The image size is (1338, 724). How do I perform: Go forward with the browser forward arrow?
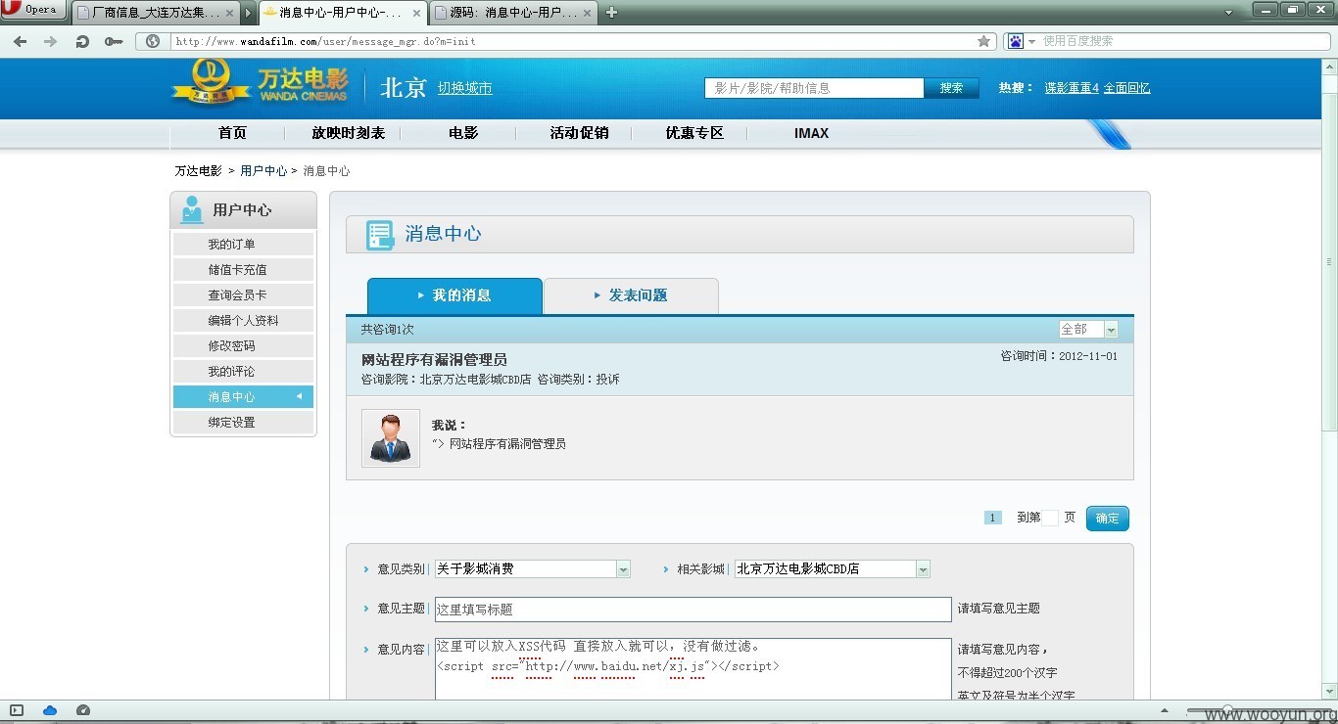point(51,41)
